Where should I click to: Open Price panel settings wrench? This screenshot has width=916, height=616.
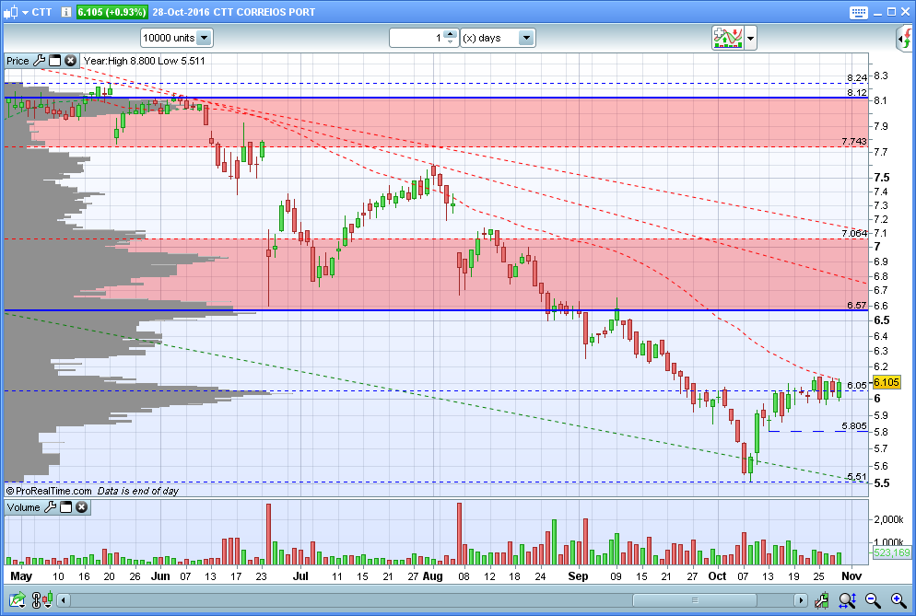(39, 61)
